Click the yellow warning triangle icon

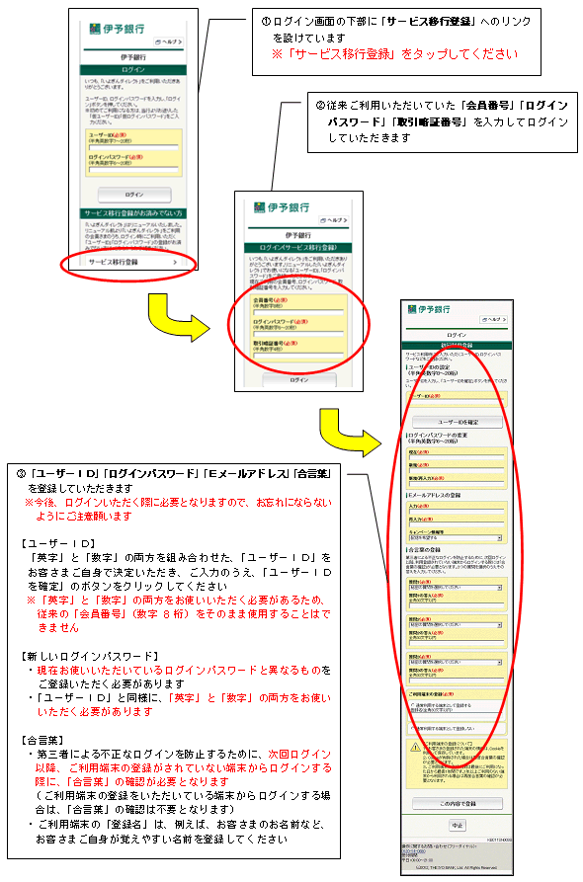(x=415, y=747)
